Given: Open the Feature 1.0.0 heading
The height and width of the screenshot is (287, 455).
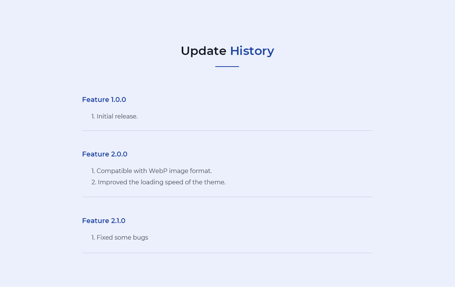Looking at the screenshot, I should click(x=104, y=100).
